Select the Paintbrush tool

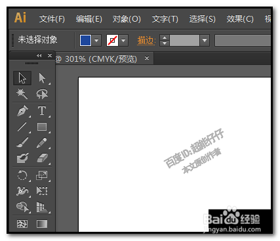22,142
